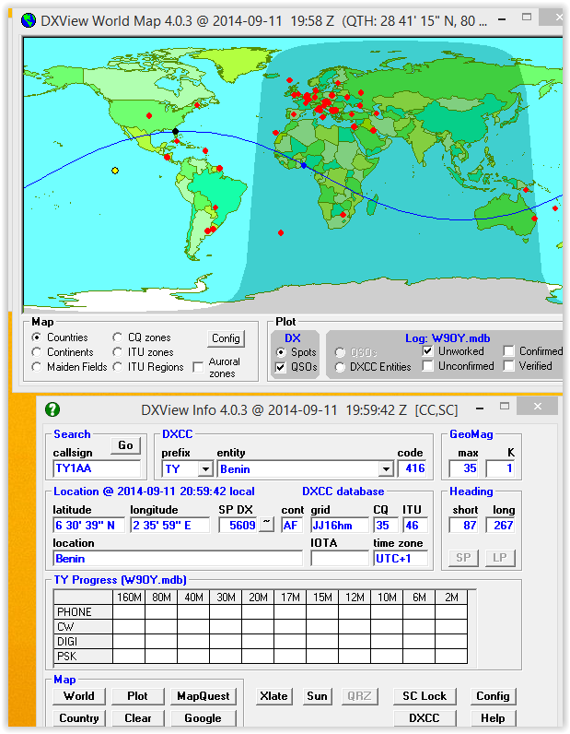Uncheck the DX QSOs checkbox
This screenshot has height=734, width=570.
(281, 367)
